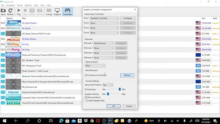The image size is (220, 124).
Task: Click WAD icon beside Mii_Channel.wad
Action: [3, 87]
